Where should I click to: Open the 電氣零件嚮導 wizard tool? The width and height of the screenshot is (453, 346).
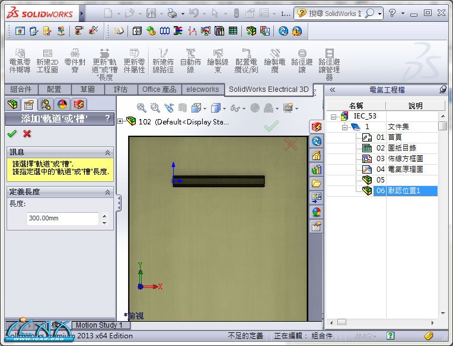tap(20, 61)
